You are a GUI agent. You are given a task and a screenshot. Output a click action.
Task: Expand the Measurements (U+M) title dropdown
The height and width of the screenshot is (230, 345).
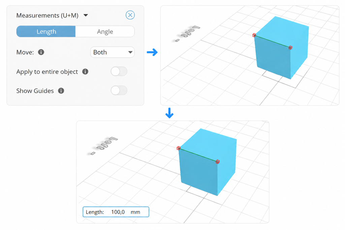point(86,15)
